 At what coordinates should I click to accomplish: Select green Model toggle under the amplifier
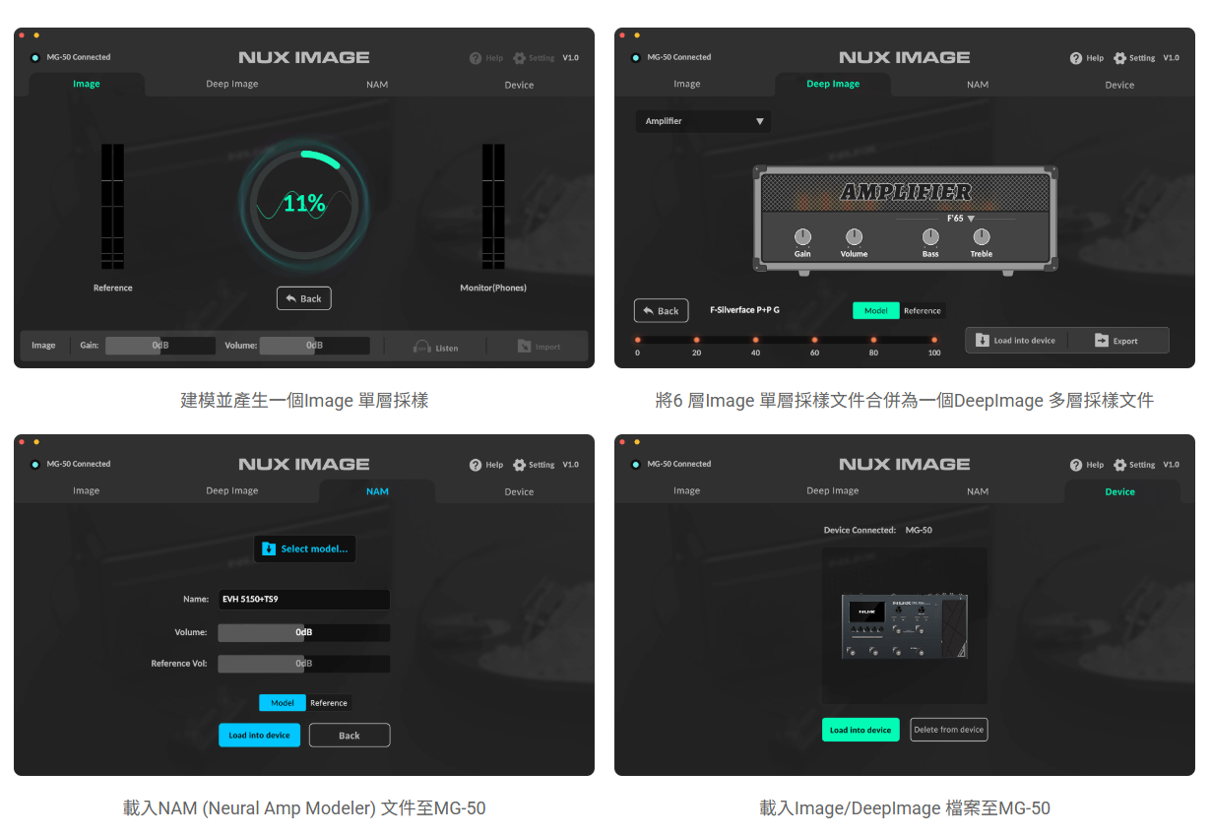click(x=875, y=311)
